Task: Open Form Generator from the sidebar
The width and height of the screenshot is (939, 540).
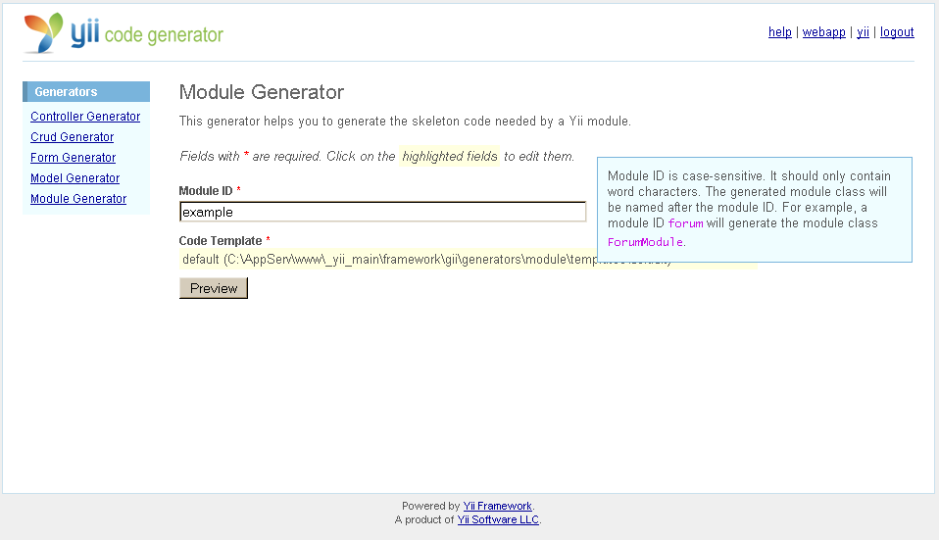Action: (x=74, y=158)
